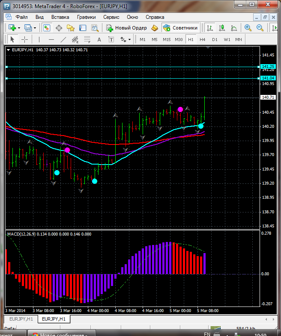Switch timeframe to W1
The width and height of the screenshot is (281, 336).
coord(227,39)
